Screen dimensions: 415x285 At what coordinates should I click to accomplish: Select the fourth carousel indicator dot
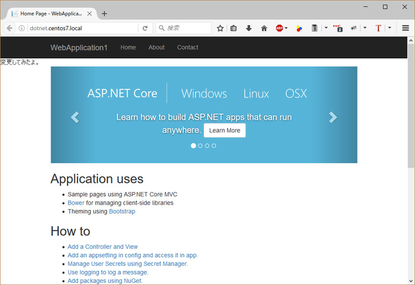(x=214, y=146)
